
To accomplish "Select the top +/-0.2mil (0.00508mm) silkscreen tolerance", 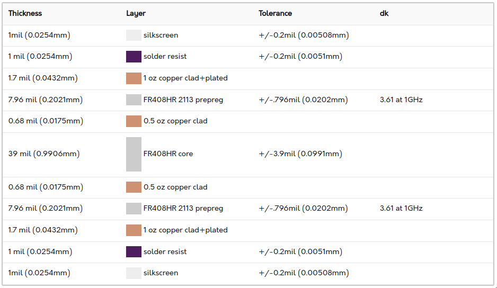I will click(304, 35).
